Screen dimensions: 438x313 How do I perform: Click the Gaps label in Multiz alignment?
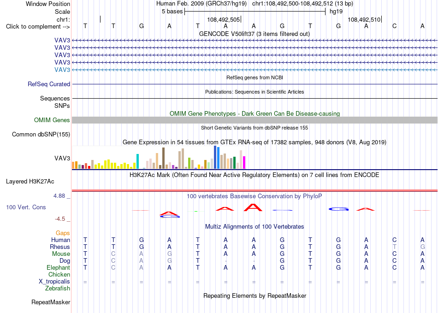tap(63, 233)
